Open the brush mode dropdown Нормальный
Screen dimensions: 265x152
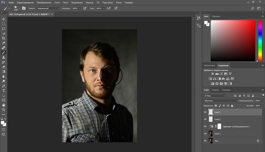(48, 8)
